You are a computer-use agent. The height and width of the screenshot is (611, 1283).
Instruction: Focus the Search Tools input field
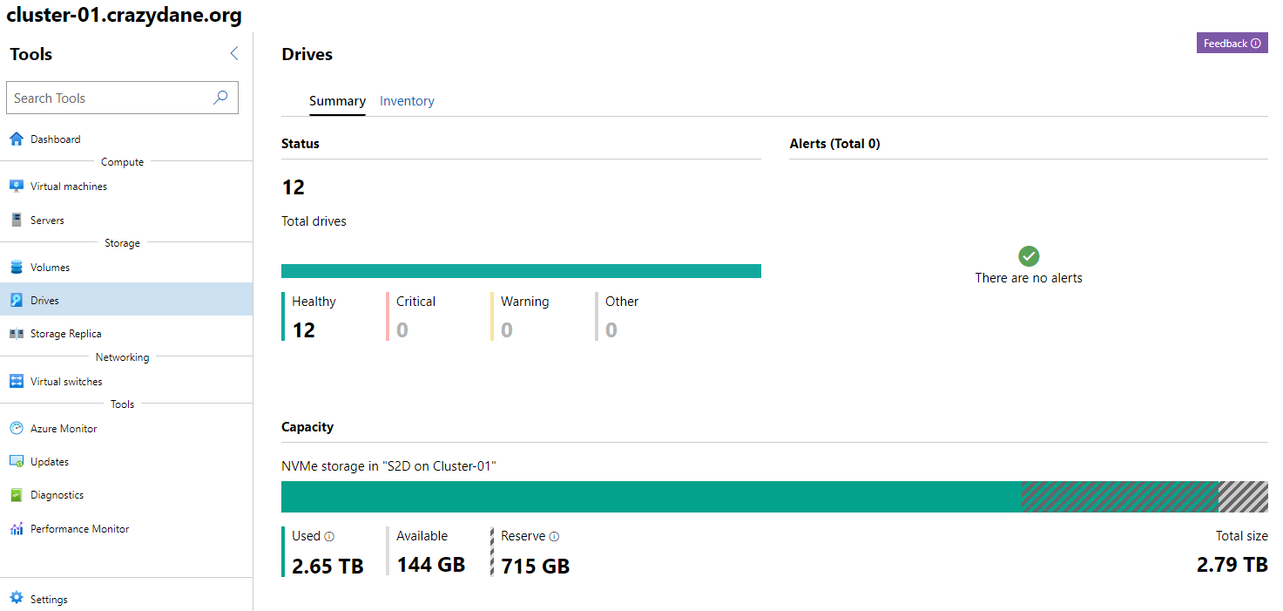122,98
